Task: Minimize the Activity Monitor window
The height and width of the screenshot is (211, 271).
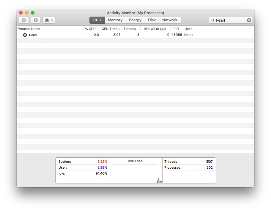Action: click(x=27, y=13)
